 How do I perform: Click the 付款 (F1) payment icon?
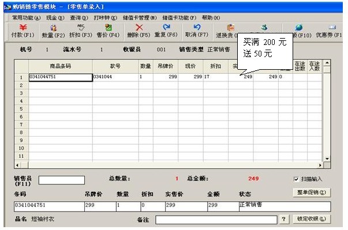click(23, 31)
